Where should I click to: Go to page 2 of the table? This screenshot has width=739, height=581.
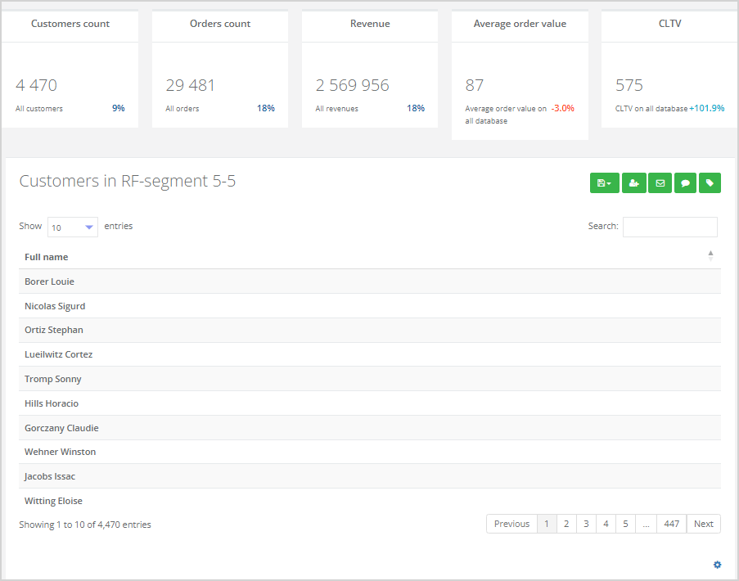pos(566,524)
